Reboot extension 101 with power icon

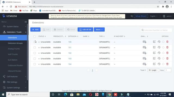tap(163, 47)
